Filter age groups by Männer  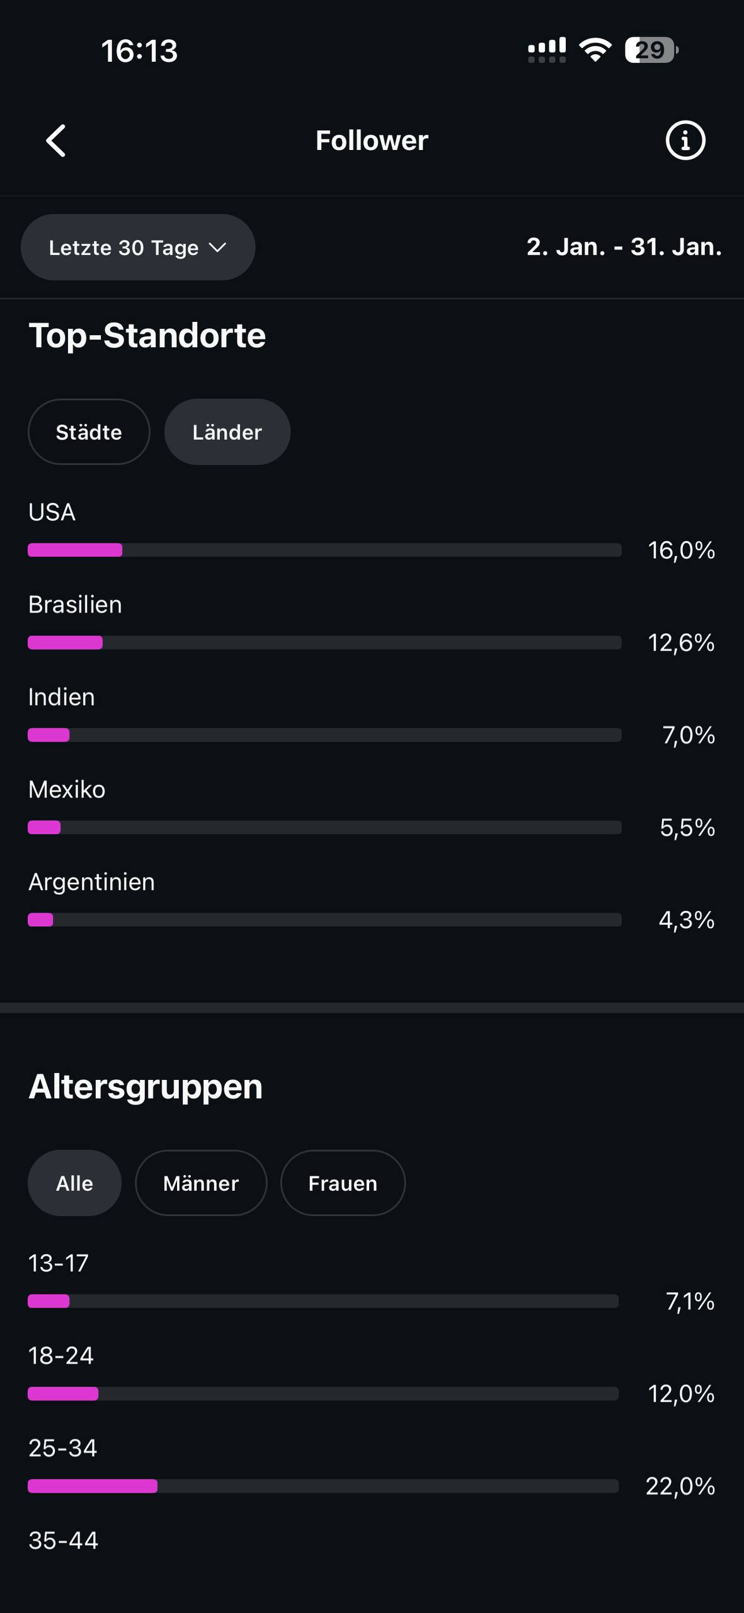(201, 1183)
